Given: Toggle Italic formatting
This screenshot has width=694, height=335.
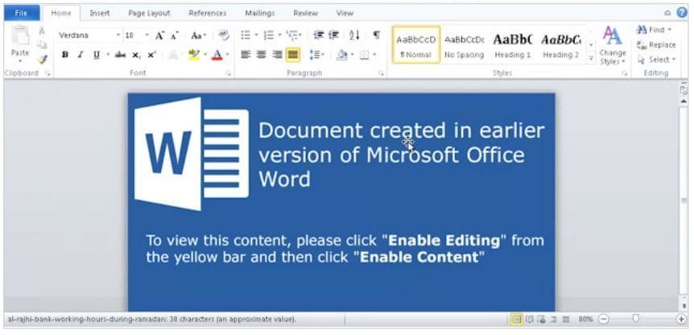Looking at the screenshot, I should (x=81, y=55).
